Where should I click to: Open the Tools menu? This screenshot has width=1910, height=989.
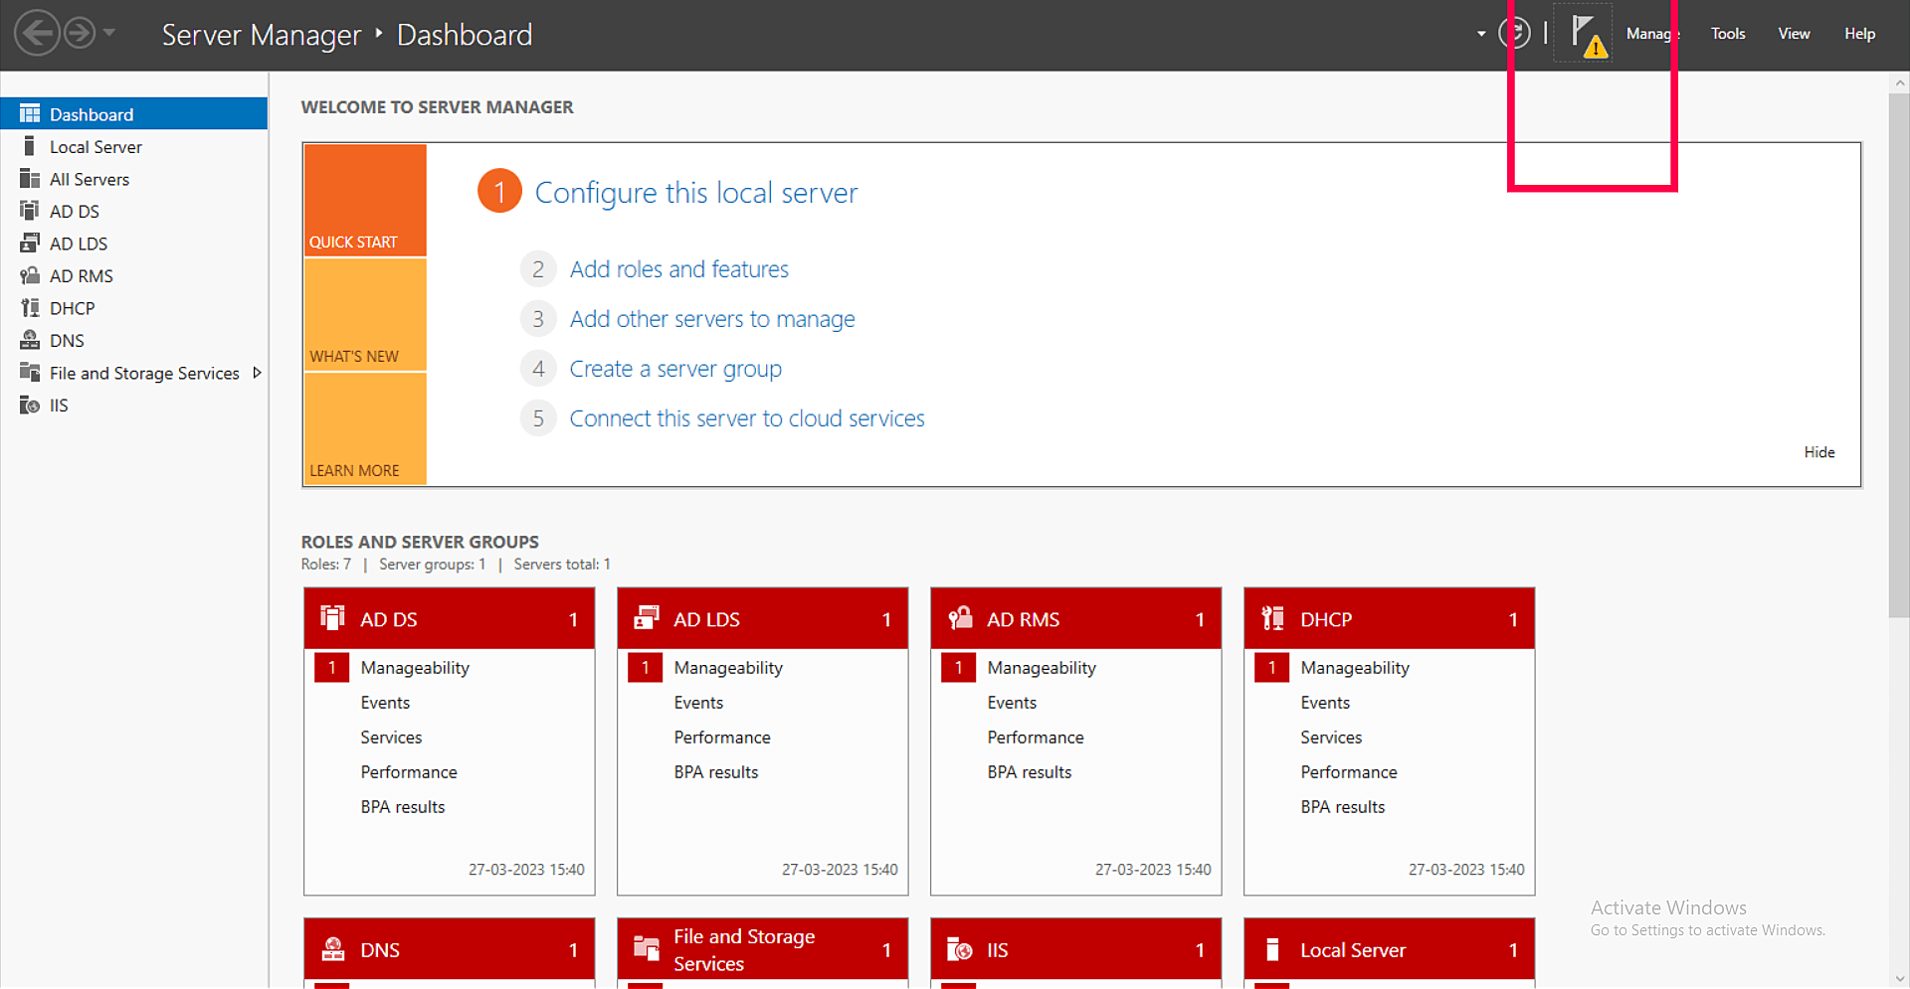tap(1728, 33)
